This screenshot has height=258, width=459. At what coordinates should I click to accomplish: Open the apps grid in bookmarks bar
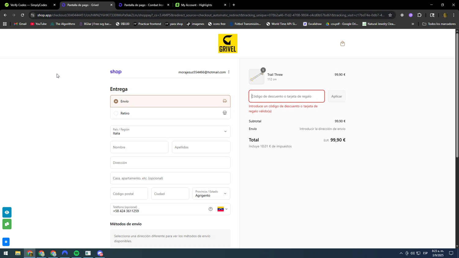tap(5, 24)
